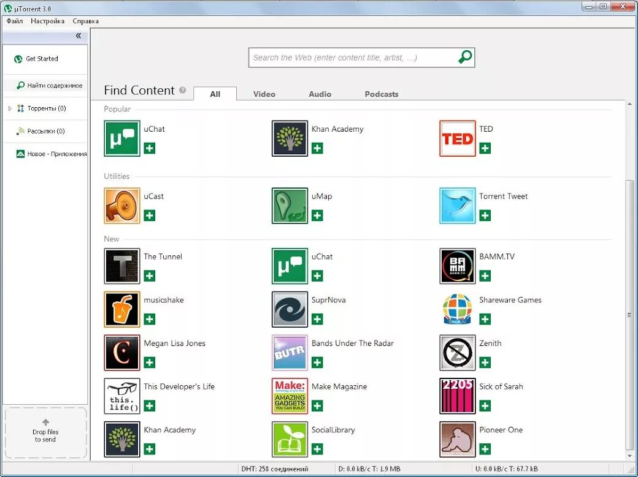Click the Pioneer One app icon
638x477 pixels.
458,439
